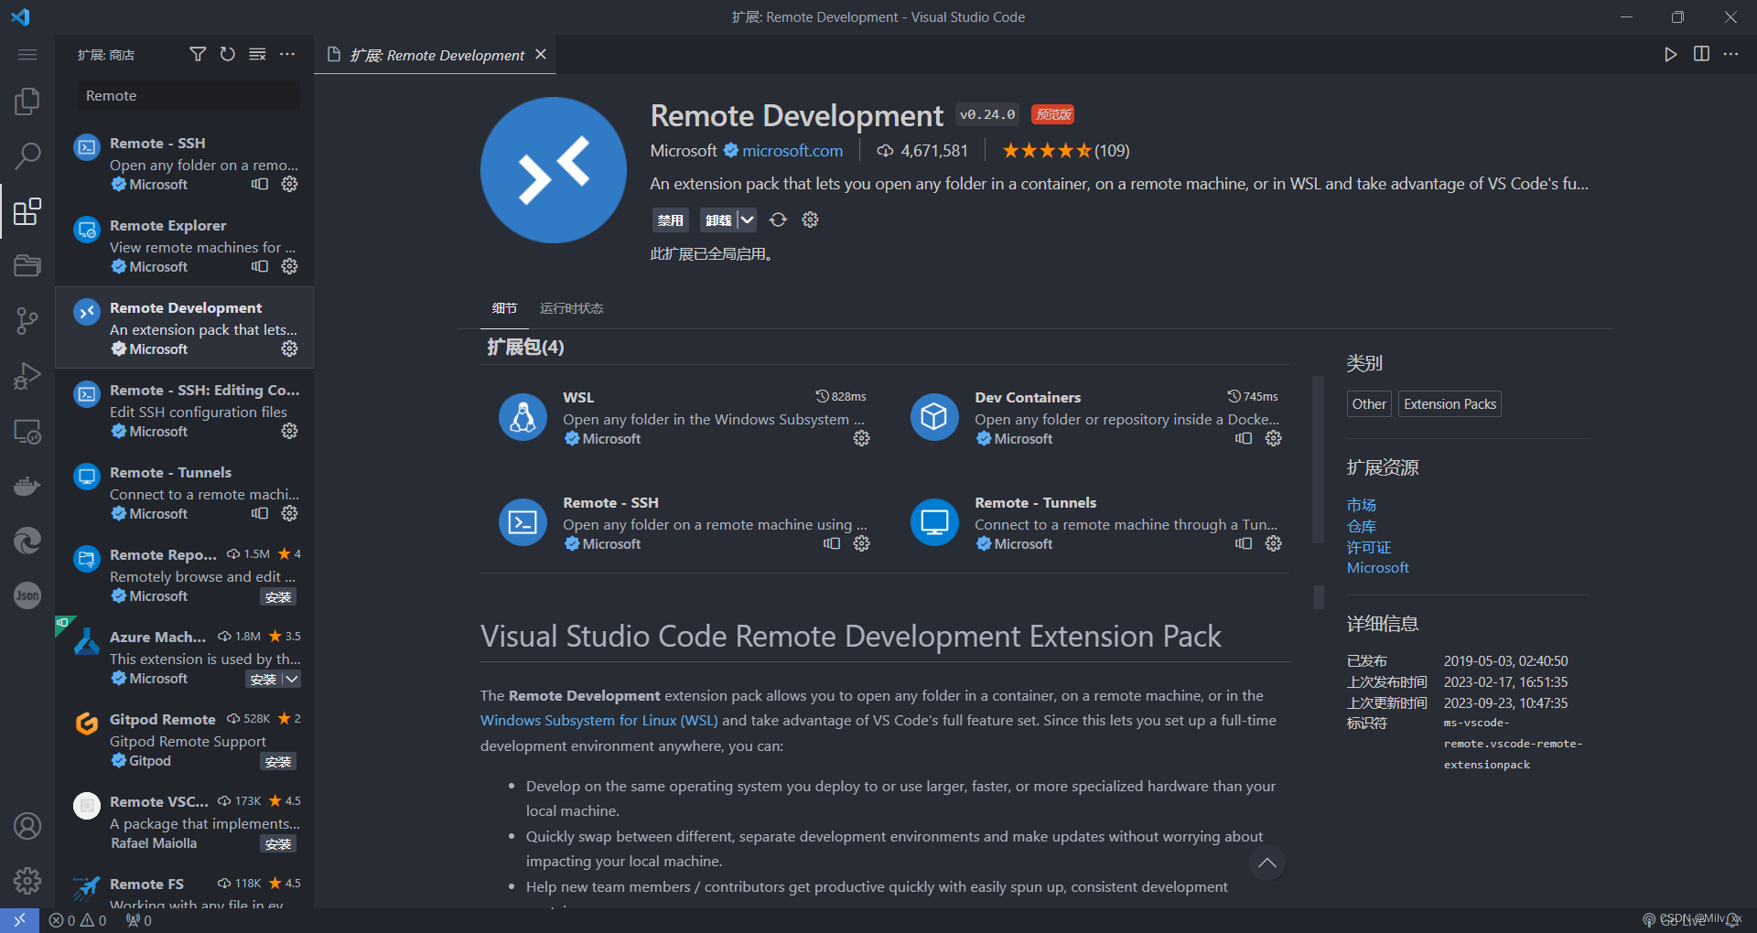Open the Explorer view in the activity bar
1757x933 pixels.
(27, 101)
